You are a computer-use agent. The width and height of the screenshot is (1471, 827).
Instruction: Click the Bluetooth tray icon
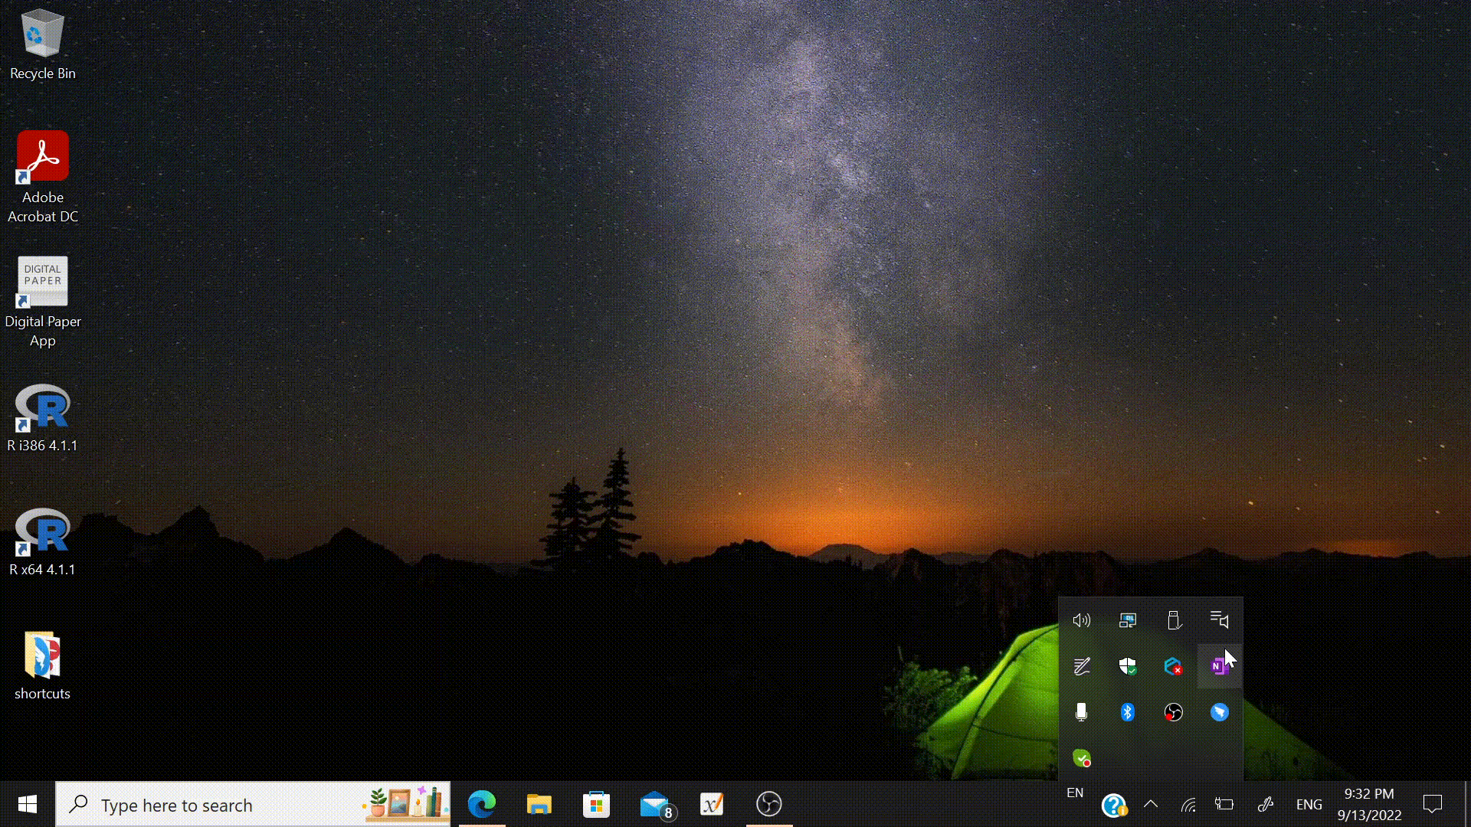click(x=1127, y=712)
